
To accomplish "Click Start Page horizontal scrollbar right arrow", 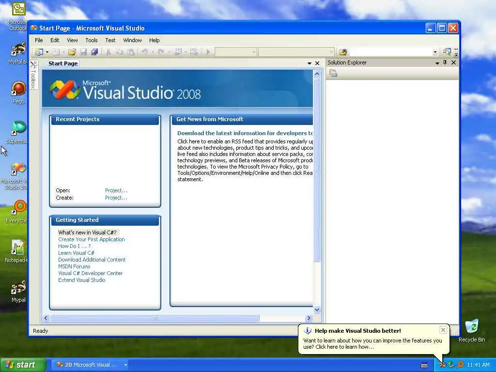I will tap(309, 318).
